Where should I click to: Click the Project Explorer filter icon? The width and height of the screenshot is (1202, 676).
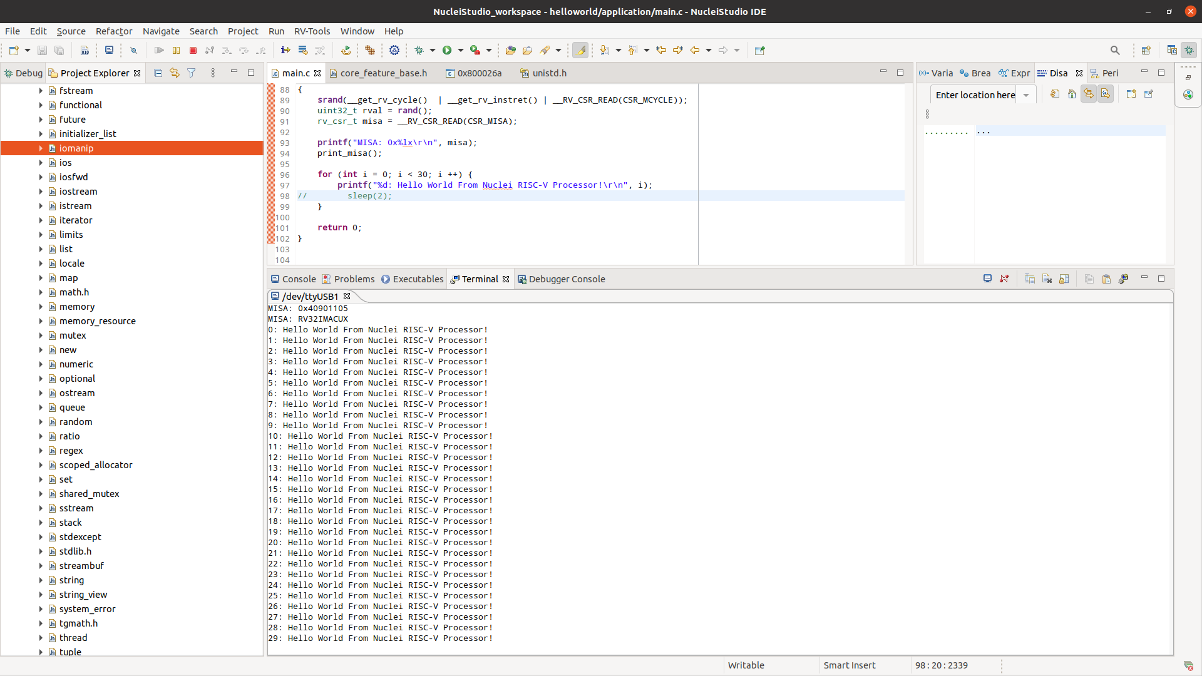192,73
